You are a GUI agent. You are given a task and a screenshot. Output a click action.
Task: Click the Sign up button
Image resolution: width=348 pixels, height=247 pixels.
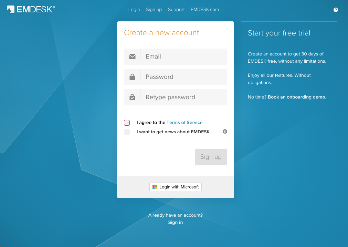(211, 157)
